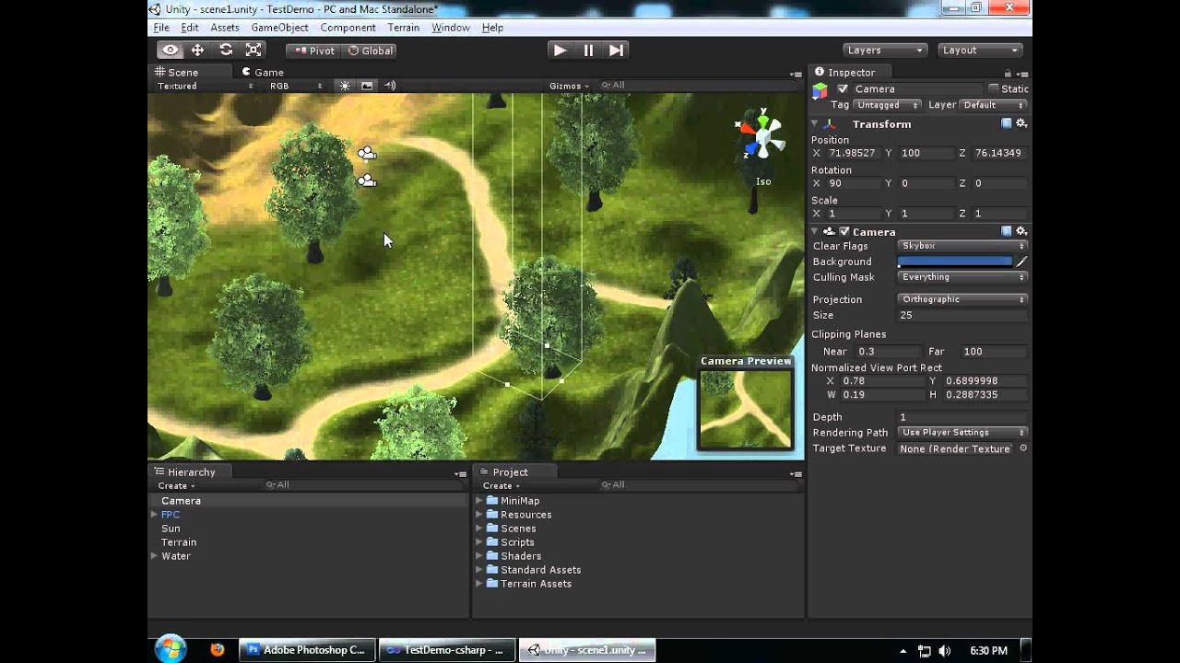
Task: Expand the Standard Assets folder
Action: pyautogui.click(x=479, y=570)
